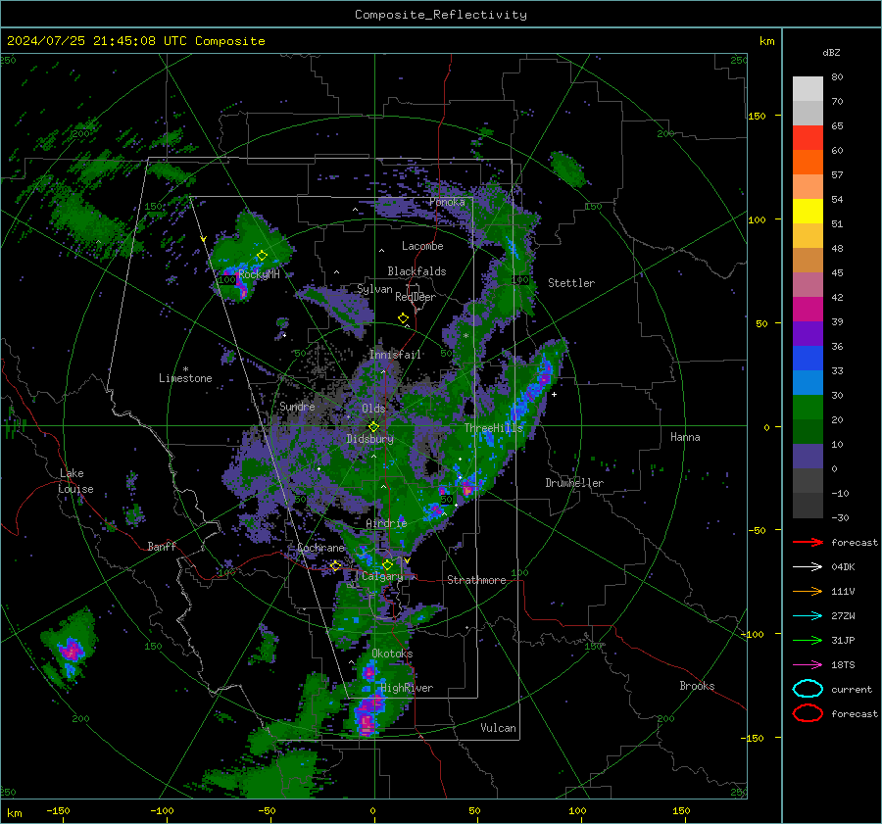This screenshot has height=824, width=882.
Task: Click the white 04DK arrow icon
Action: [x=808, y=567]
